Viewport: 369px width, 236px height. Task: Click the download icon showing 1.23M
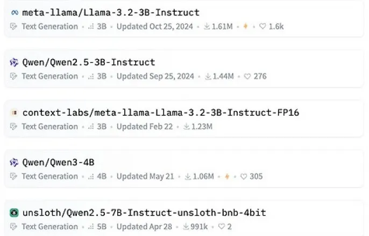pyautogui.click(x=186, y=127)
